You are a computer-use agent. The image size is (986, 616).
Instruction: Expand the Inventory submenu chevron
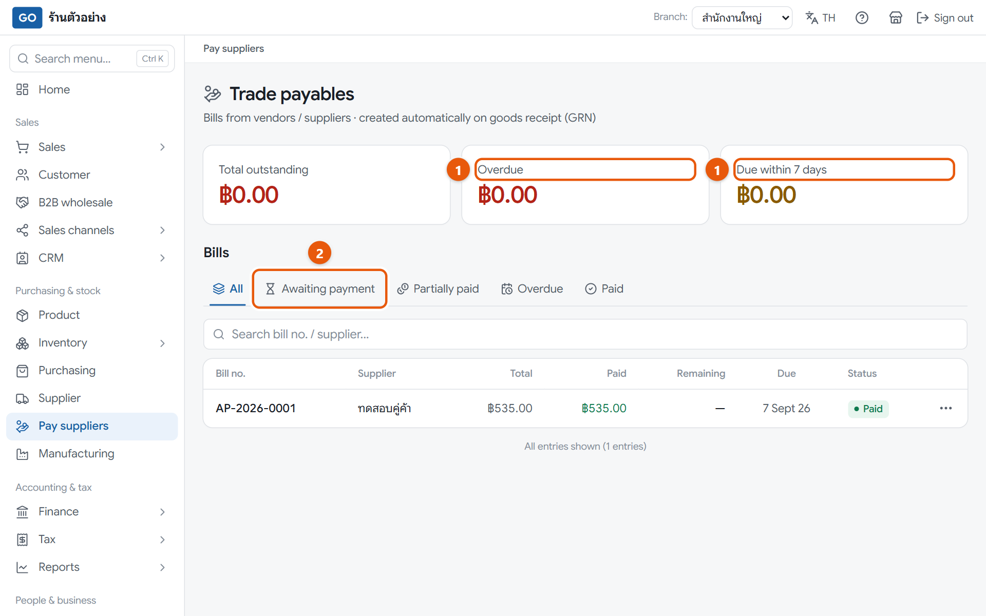[162, 343]
